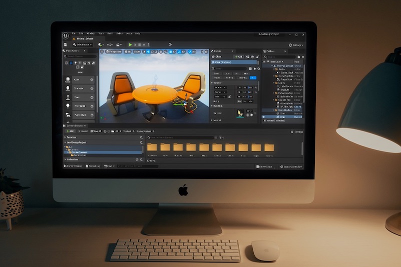Open the Window menu
401x267 pixels.
tap(91, 33)
